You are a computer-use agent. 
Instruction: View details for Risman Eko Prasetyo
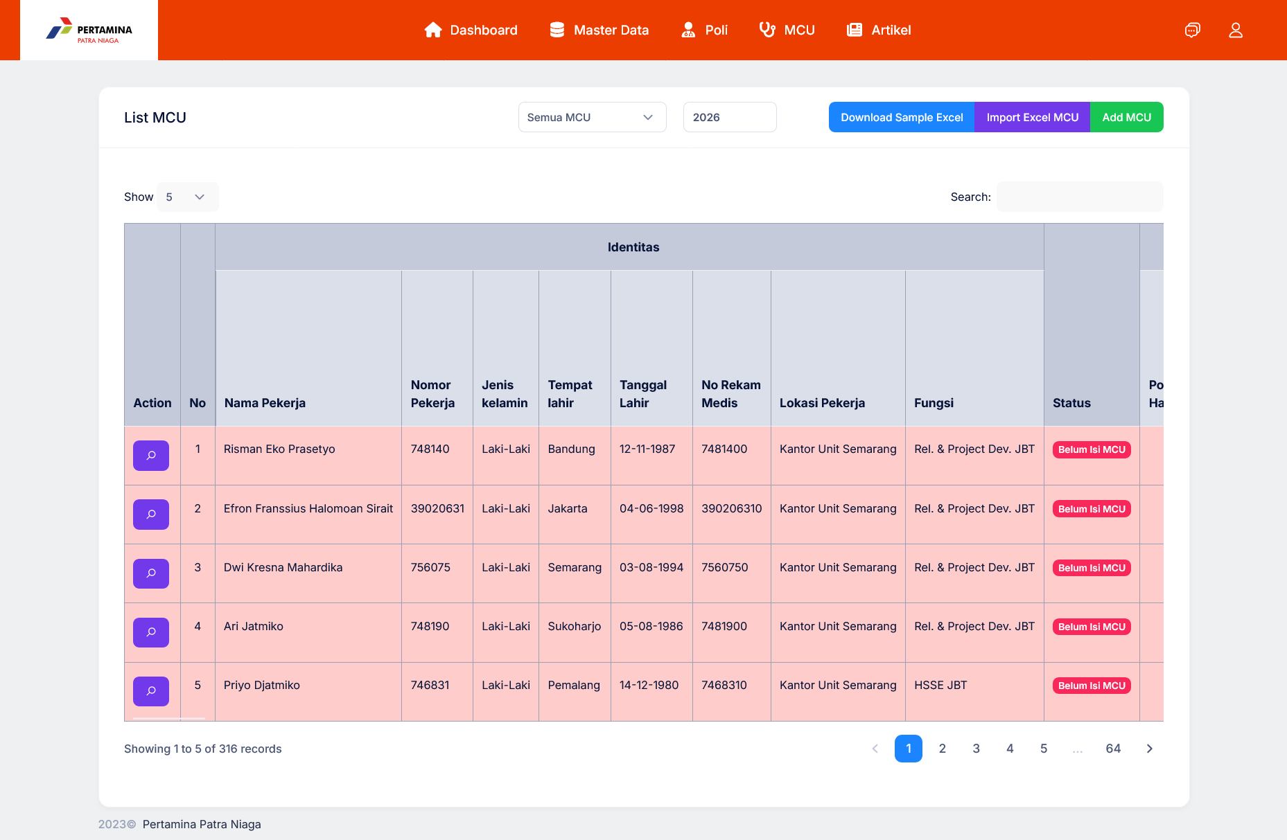(151, 456)
